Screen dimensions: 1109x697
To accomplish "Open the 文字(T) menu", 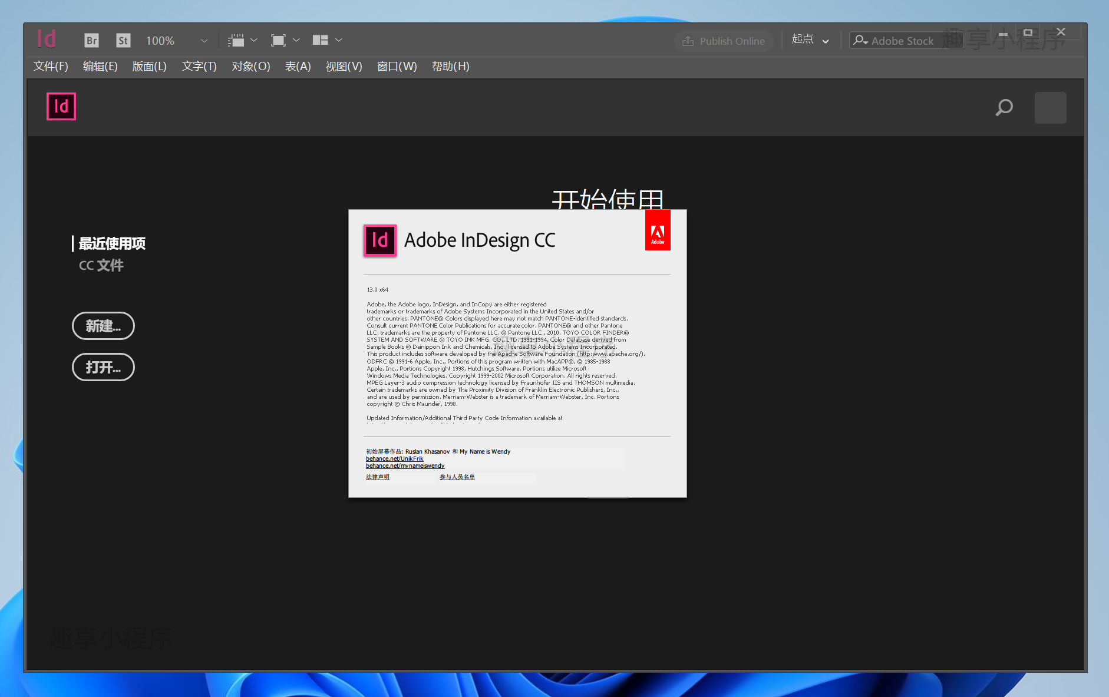I will pos(199,66).
